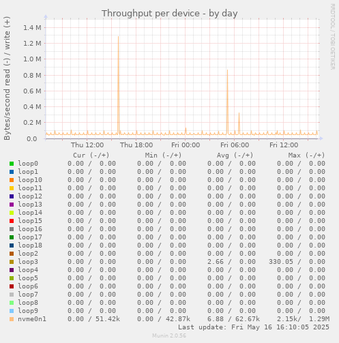Click the loop2 brown color swatch
Screen dimensions: 339x343
[12, 254]
